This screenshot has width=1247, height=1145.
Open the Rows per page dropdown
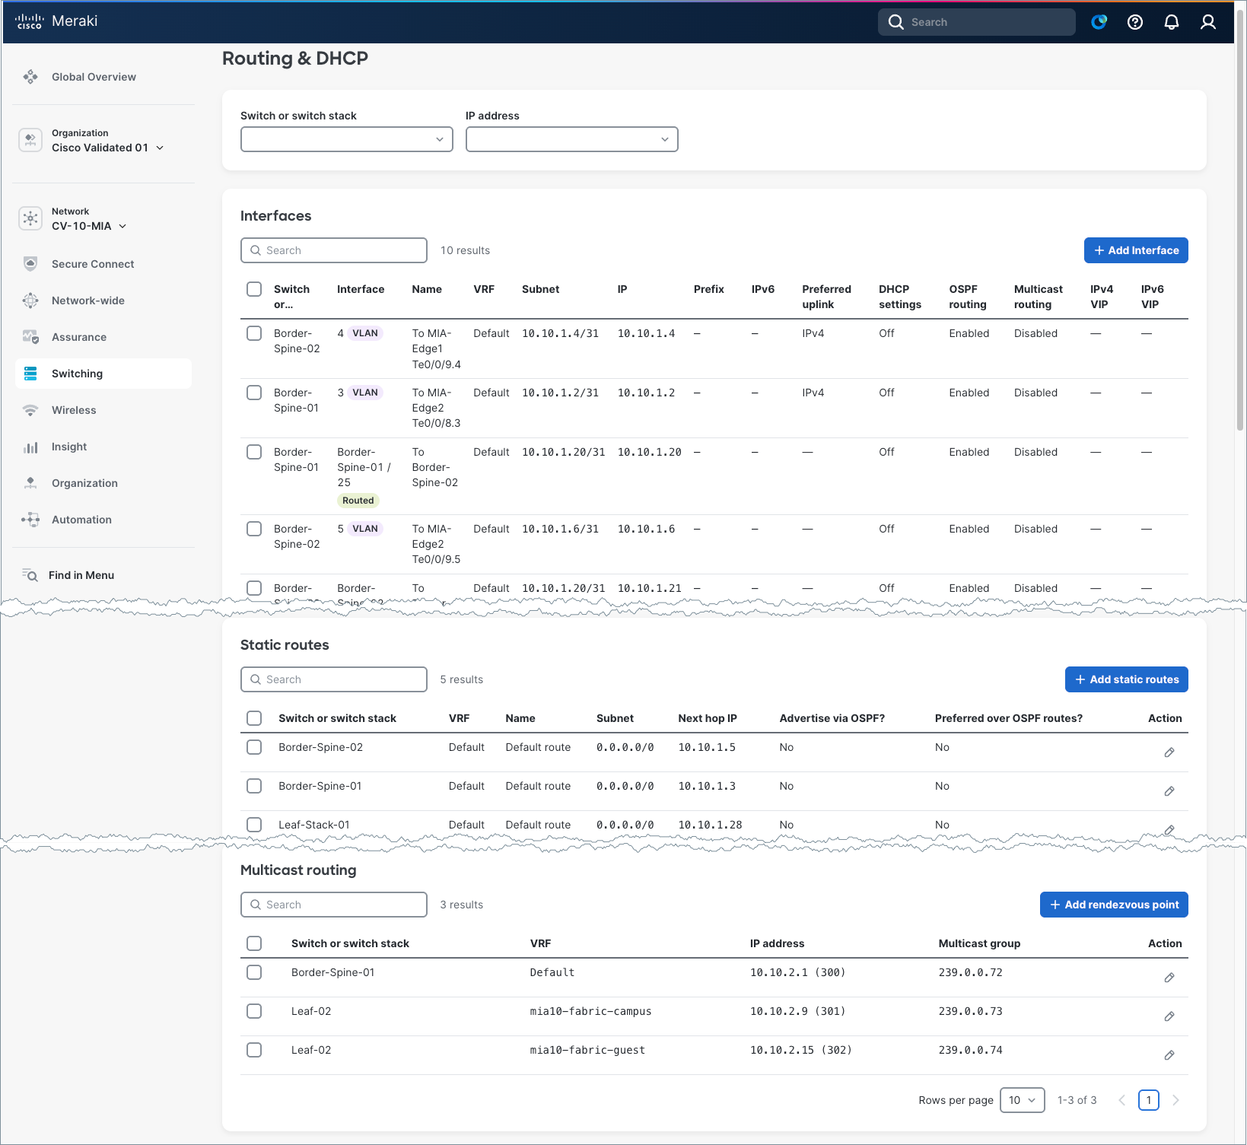(1022, 1100)
